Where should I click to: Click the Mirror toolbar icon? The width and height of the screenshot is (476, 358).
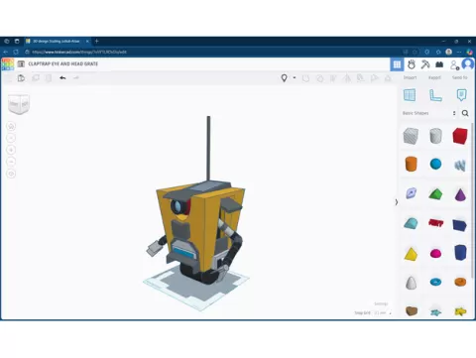(x=347, y=78)
